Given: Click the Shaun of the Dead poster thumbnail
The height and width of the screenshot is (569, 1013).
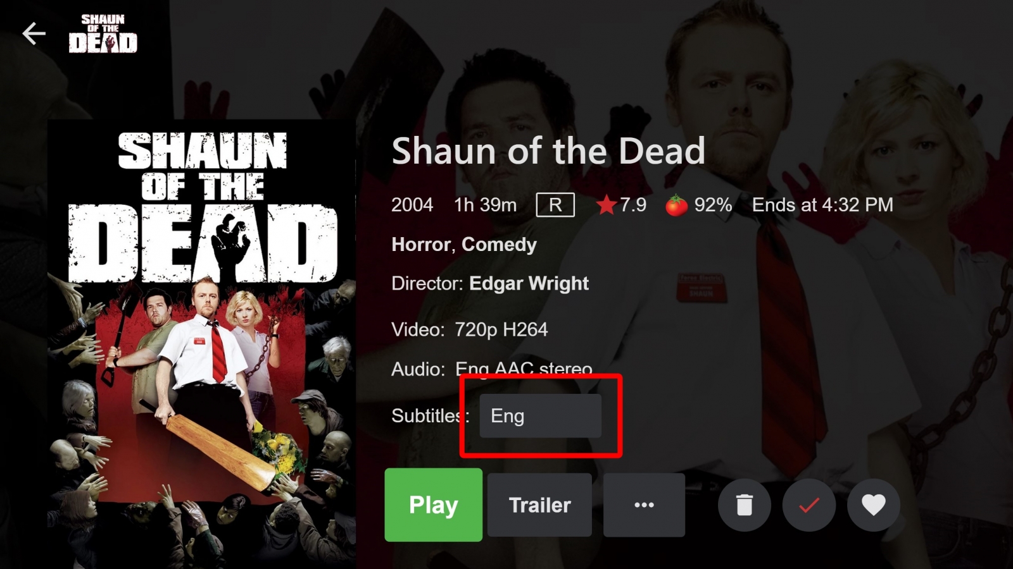Looking at the screenshot, I should click(202, 344).
